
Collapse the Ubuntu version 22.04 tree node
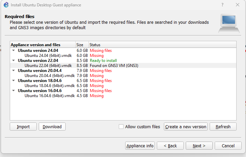tap(13, 61)
